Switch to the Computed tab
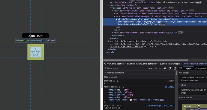207x110 pixels. coord(200,68)
